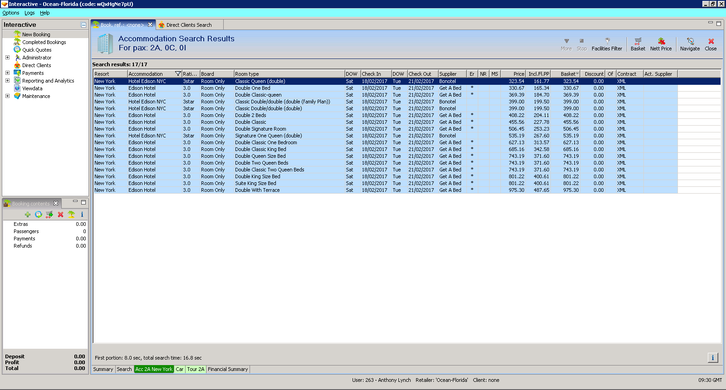Open the Logs menu

(x=29, y=13)
